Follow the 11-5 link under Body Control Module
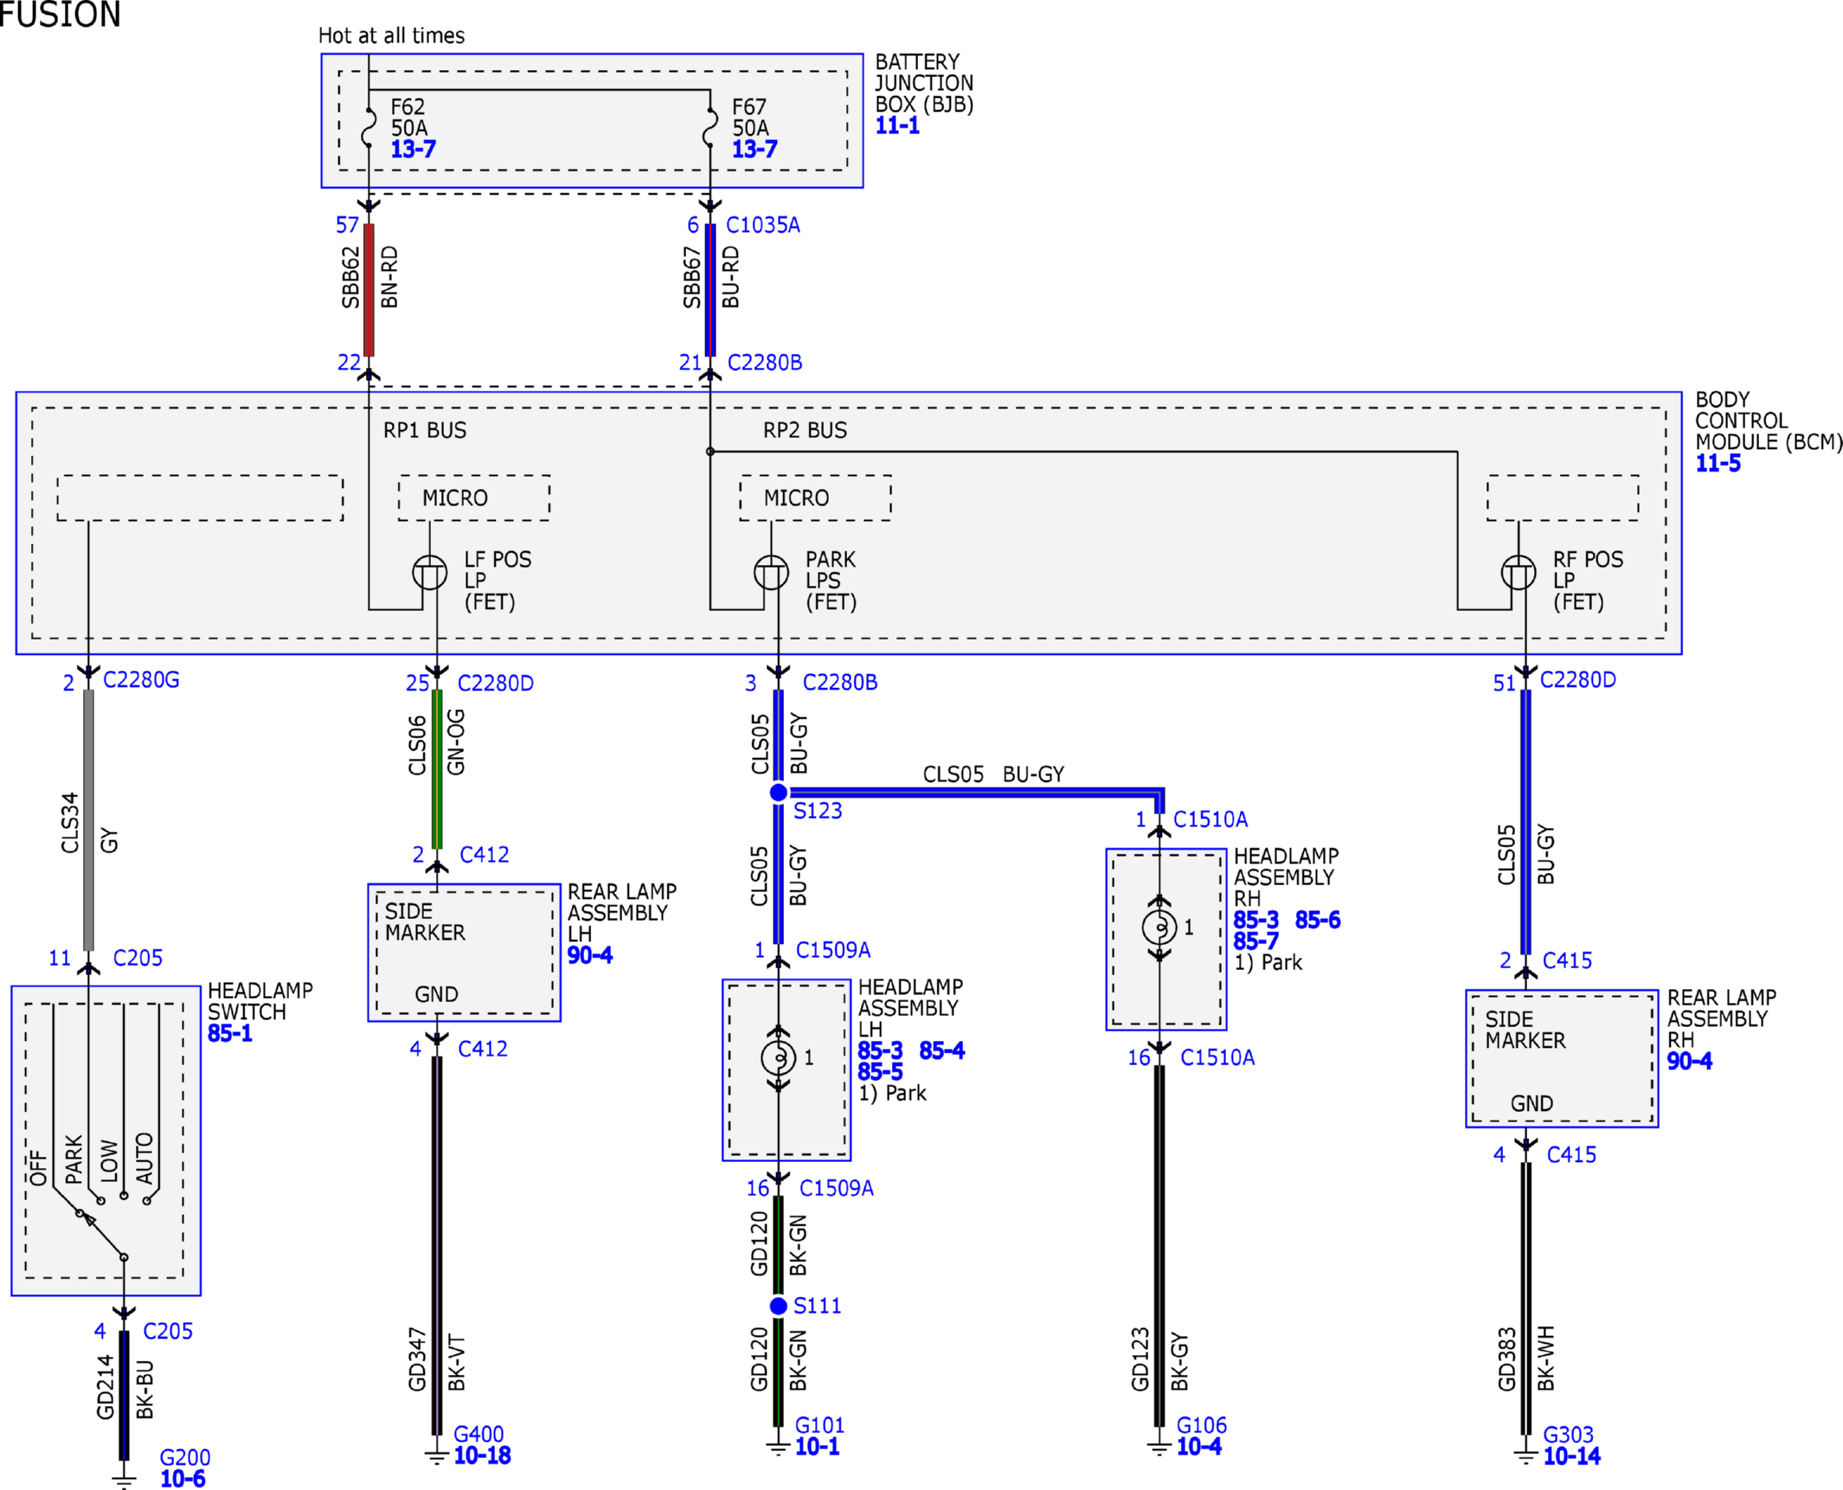 pyautogui.click(x=1717, y=463)
